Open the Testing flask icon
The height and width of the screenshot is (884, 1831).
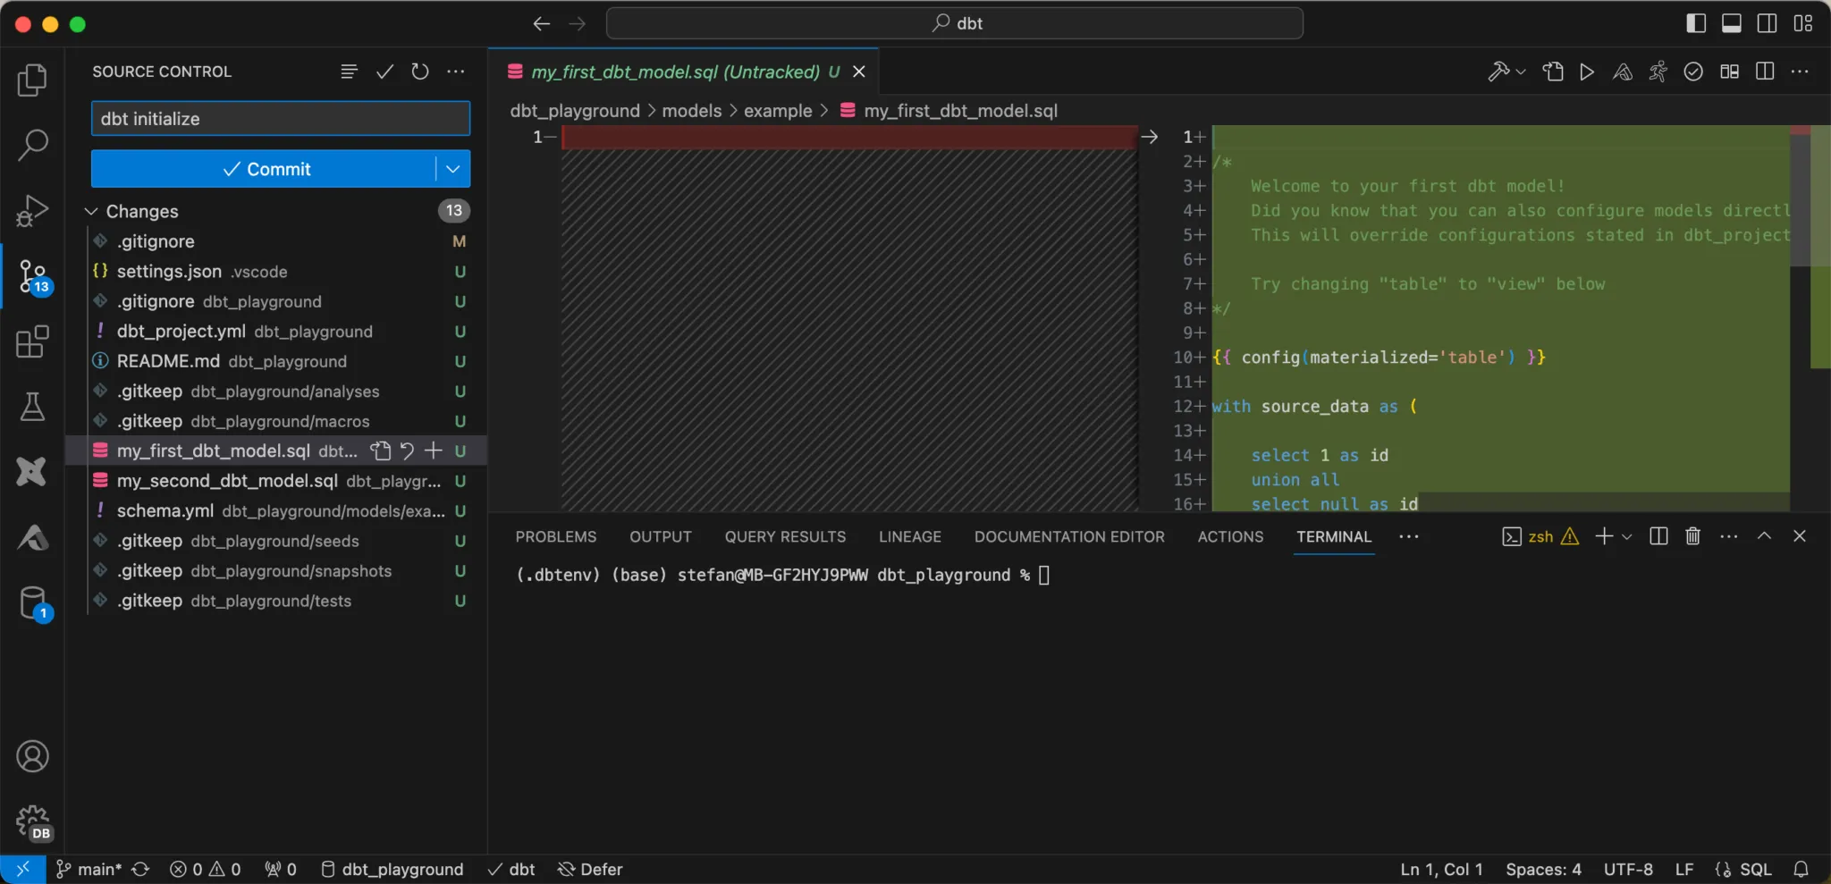coord(32,407)
